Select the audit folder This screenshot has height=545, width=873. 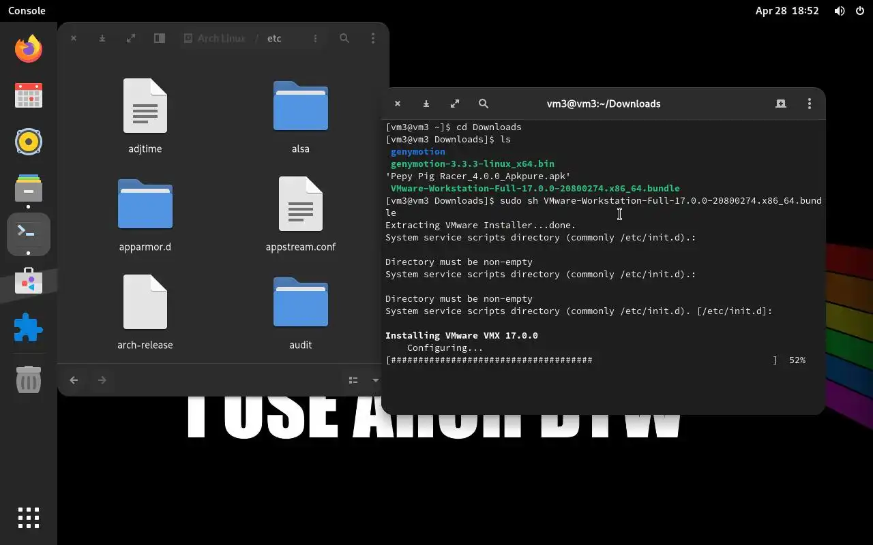pyautogui.click(x=301, y=312)
